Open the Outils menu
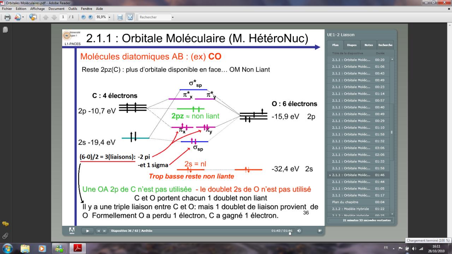The width and height of the screenshot is (452, 254). [x=73, y=8]
